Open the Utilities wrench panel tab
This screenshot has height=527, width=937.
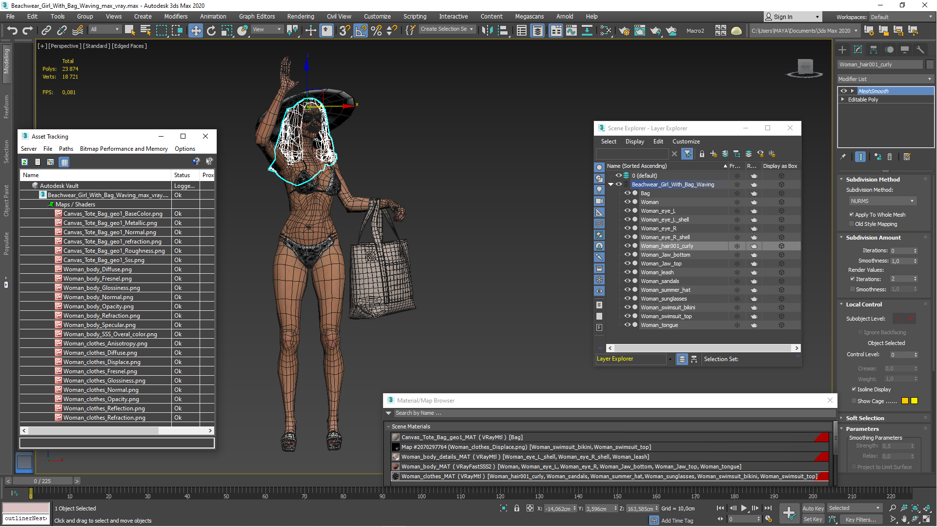point(920,50)
